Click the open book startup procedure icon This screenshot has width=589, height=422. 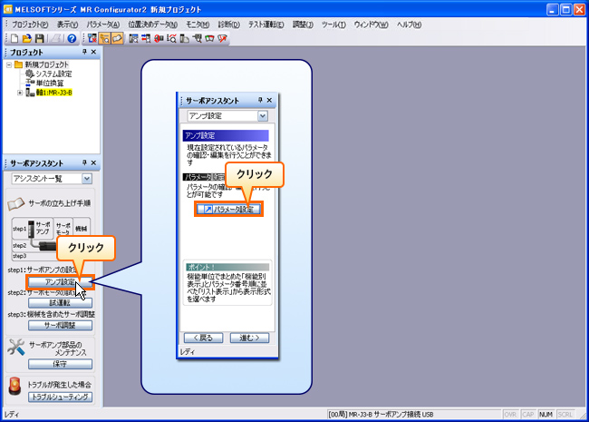16,203
